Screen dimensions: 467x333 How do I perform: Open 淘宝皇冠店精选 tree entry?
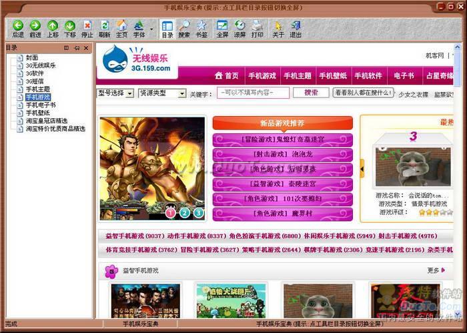pos(47,121)
